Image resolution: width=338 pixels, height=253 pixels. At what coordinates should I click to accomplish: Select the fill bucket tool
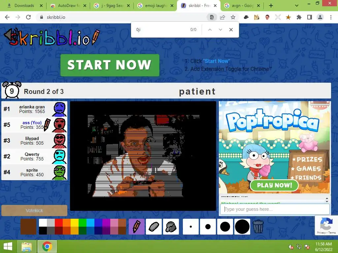[x=171, y=227]
